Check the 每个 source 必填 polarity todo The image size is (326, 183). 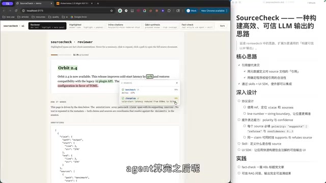click(244, 126)
